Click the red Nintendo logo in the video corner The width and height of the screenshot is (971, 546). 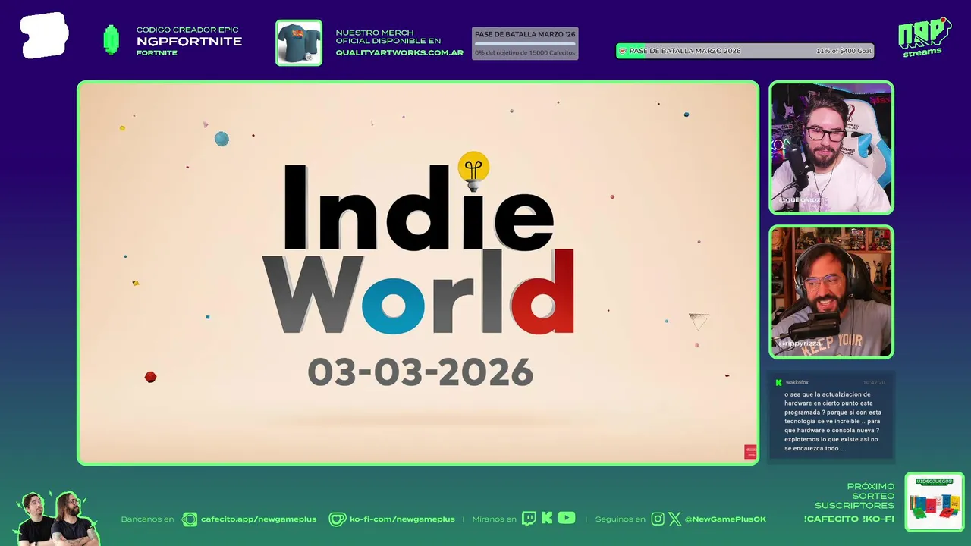point(750,452)
